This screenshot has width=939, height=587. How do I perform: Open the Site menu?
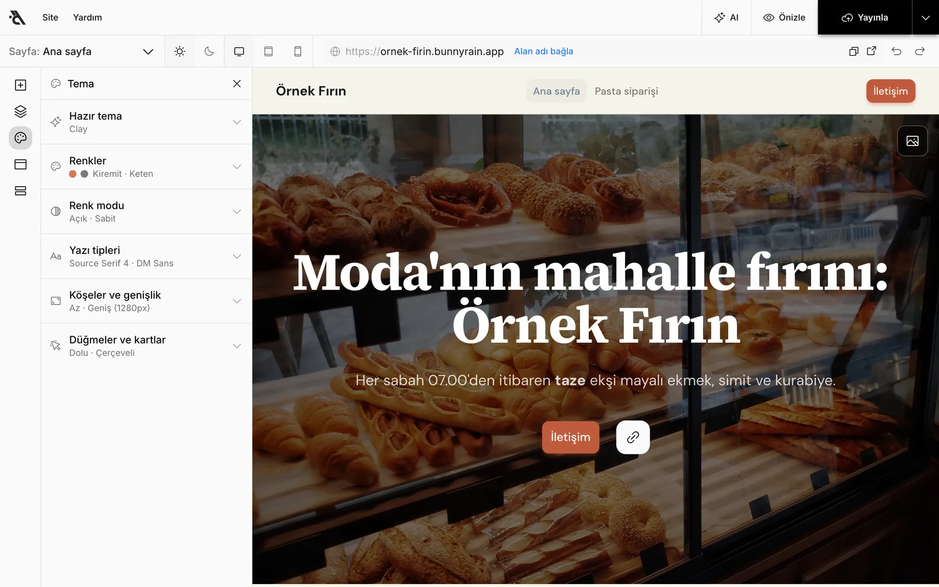(50, 18)
